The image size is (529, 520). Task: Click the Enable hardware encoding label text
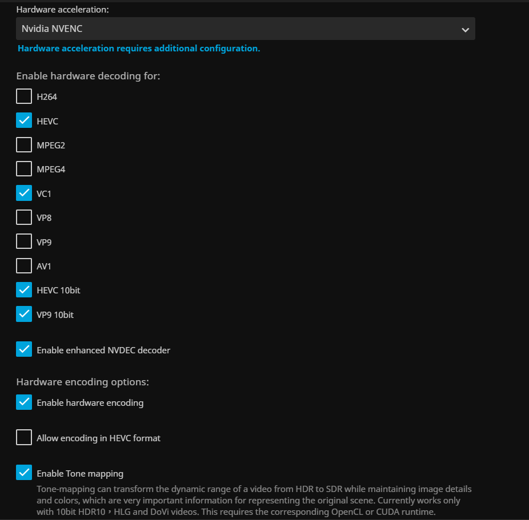(90, 402)
